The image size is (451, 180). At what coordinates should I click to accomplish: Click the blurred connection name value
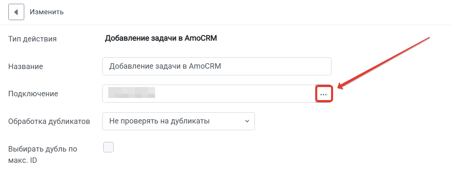[x=132, y=94]
